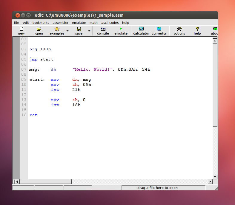This screenshot has height=205, width=235.
Task: Open the assembler menu
Action: (x=60, y=23)
